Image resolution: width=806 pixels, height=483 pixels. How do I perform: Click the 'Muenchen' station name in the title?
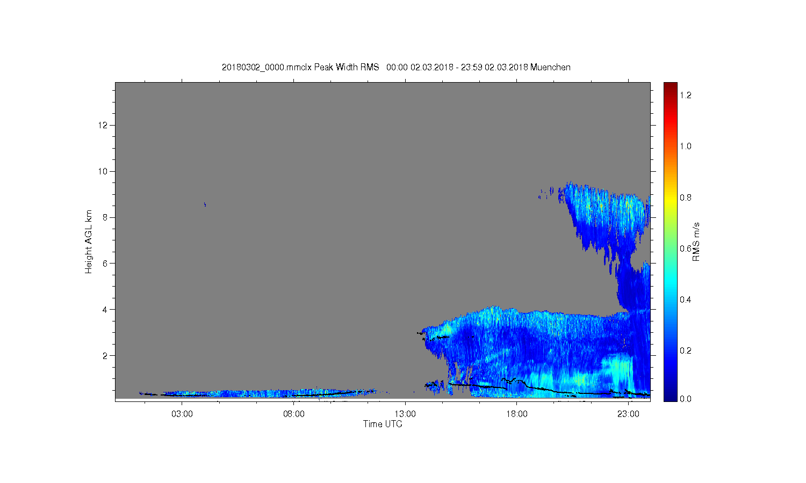(550, 67)
